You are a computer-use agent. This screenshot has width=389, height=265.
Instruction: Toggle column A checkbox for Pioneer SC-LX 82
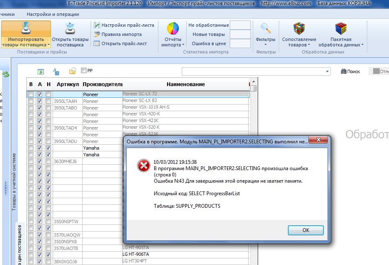(x=39, y=101)
